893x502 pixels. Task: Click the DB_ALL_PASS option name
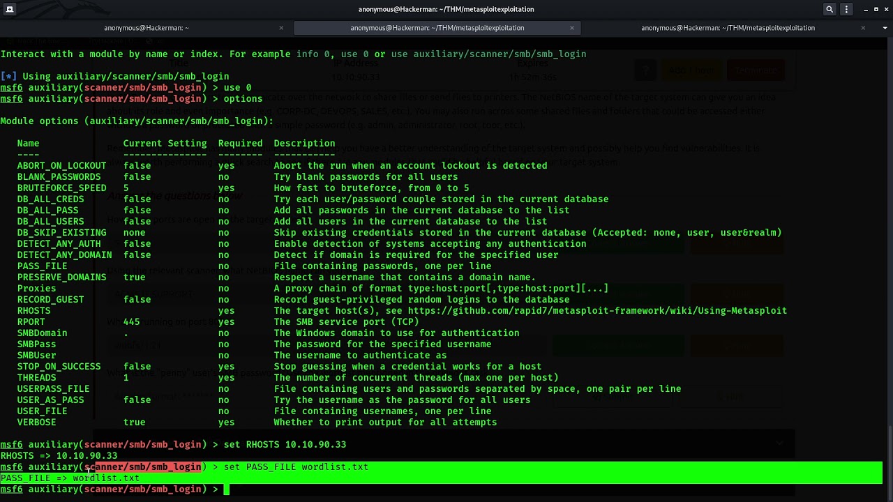(x=47, y=211)
